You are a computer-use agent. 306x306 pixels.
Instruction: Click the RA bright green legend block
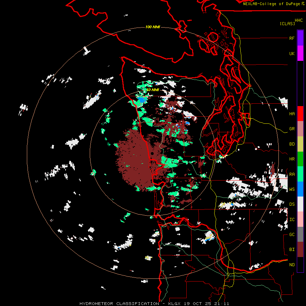[300, 174]
